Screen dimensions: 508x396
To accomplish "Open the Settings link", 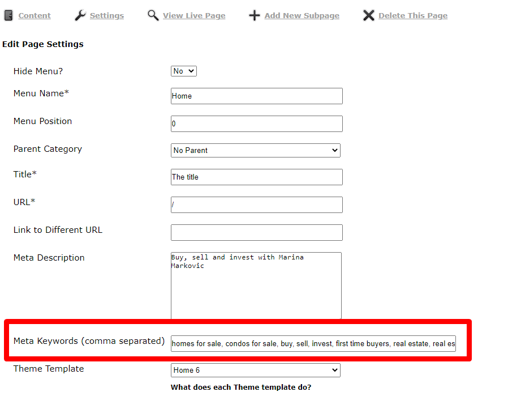I will [106, 15].
